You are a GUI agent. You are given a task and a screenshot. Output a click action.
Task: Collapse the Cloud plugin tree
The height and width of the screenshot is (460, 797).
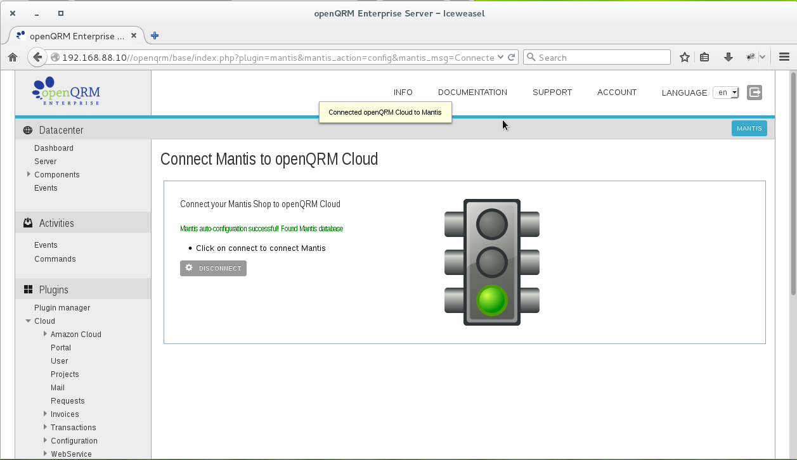[29, 321]
